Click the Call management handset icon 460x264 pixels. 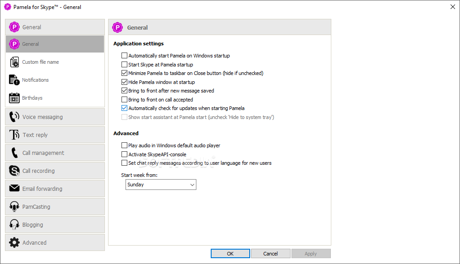pyautogui.click(x=14, y=153)
